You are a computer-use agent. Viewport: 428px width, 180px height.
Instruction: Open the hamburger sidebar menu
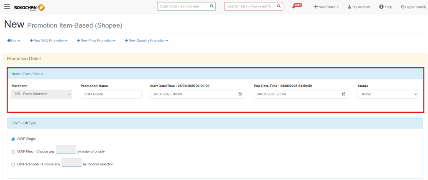tap(7, 7)
